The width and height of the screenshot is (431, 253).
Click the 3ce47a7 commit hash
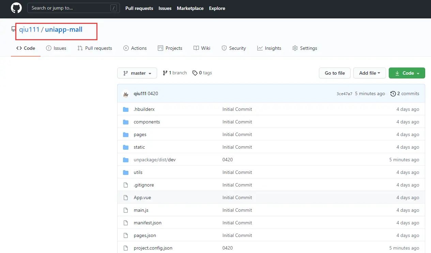(344, 94)
